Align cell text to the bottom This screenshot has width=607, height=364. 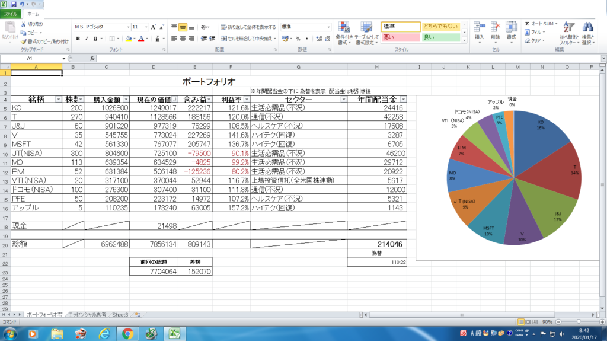(x=191, y=27)
